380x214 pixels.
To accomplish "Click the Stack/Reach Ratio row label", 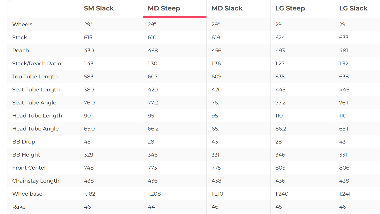I will [37, 64].
